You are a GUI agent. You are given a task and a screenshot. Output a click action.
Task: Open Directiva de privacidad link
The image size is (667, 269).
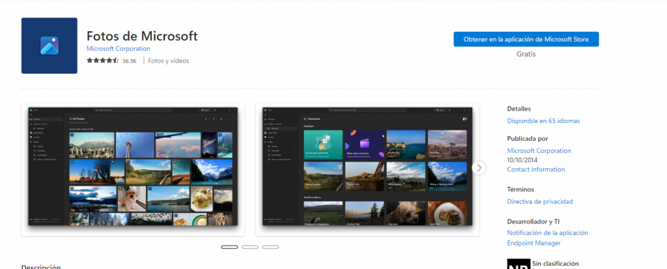(x=540, y=202)
